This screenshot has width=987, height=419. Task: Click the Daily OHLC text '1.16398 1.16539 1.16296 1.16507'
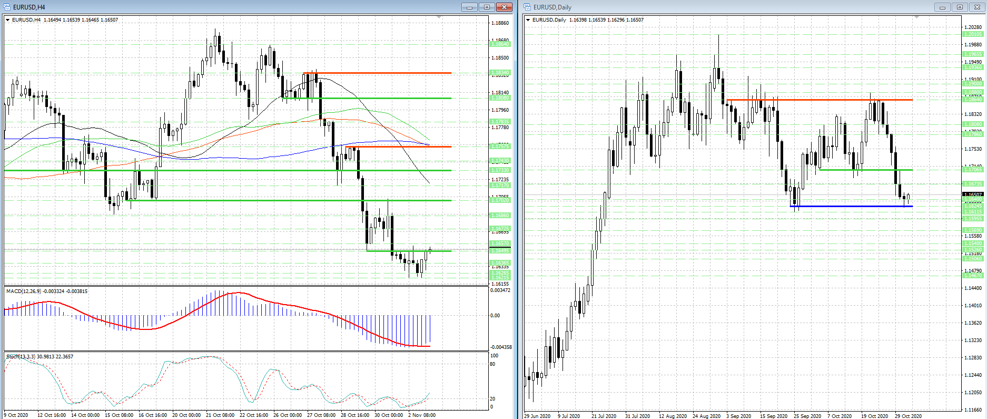pyautogui.click(x=606, y=20)
